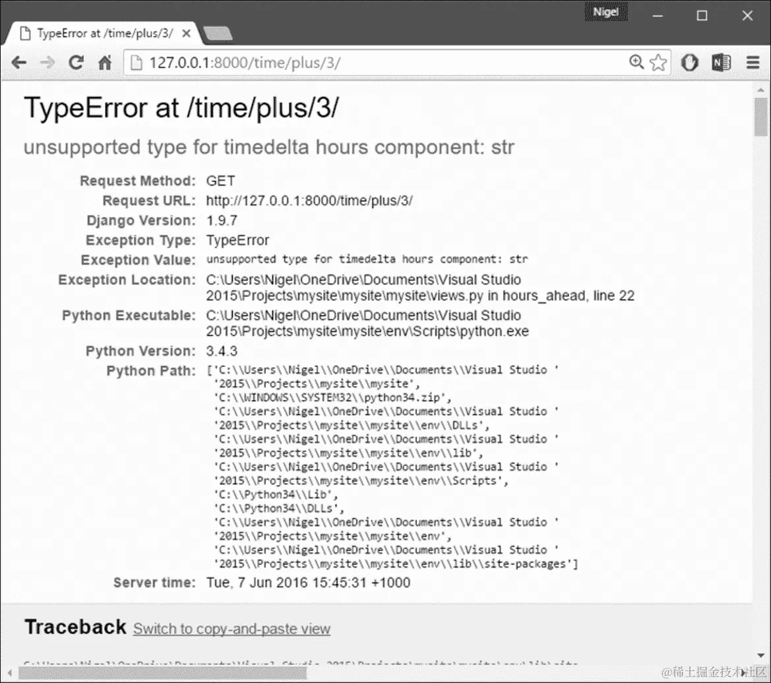Click Django Version value '1.9.7'
The height and width of the screenshot is (683, 771).
point(222,220)
